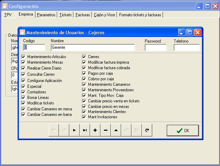220x166 pixels.
Task: Uncheck Mantenimiento Articulos permission
Action: (x=23, y=57)
